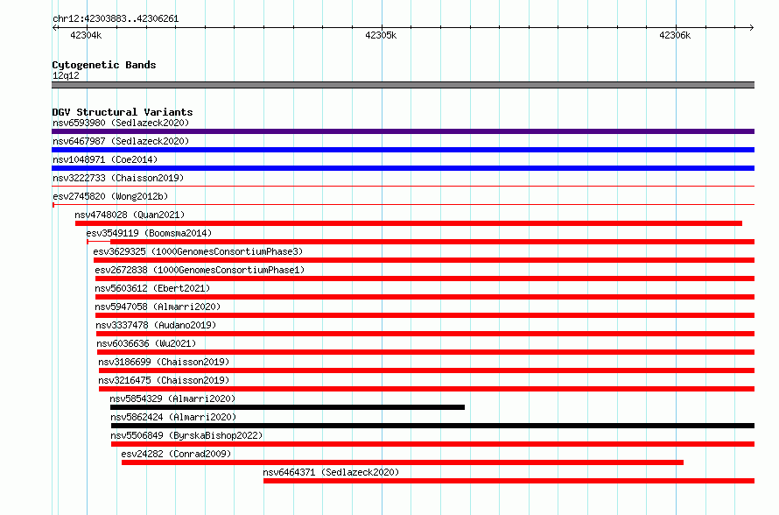Screen dimensions: 779x515
Task: Click the esv24282 (Conrad2009) label
Action: (x=176, y=454)
